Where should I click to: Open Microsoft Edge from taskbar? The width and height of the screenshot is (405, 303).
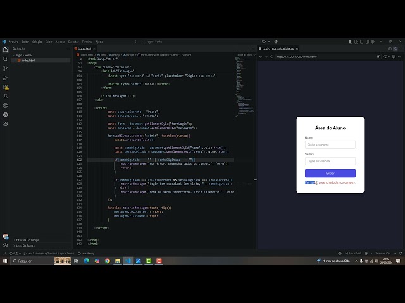pos(87,261)
